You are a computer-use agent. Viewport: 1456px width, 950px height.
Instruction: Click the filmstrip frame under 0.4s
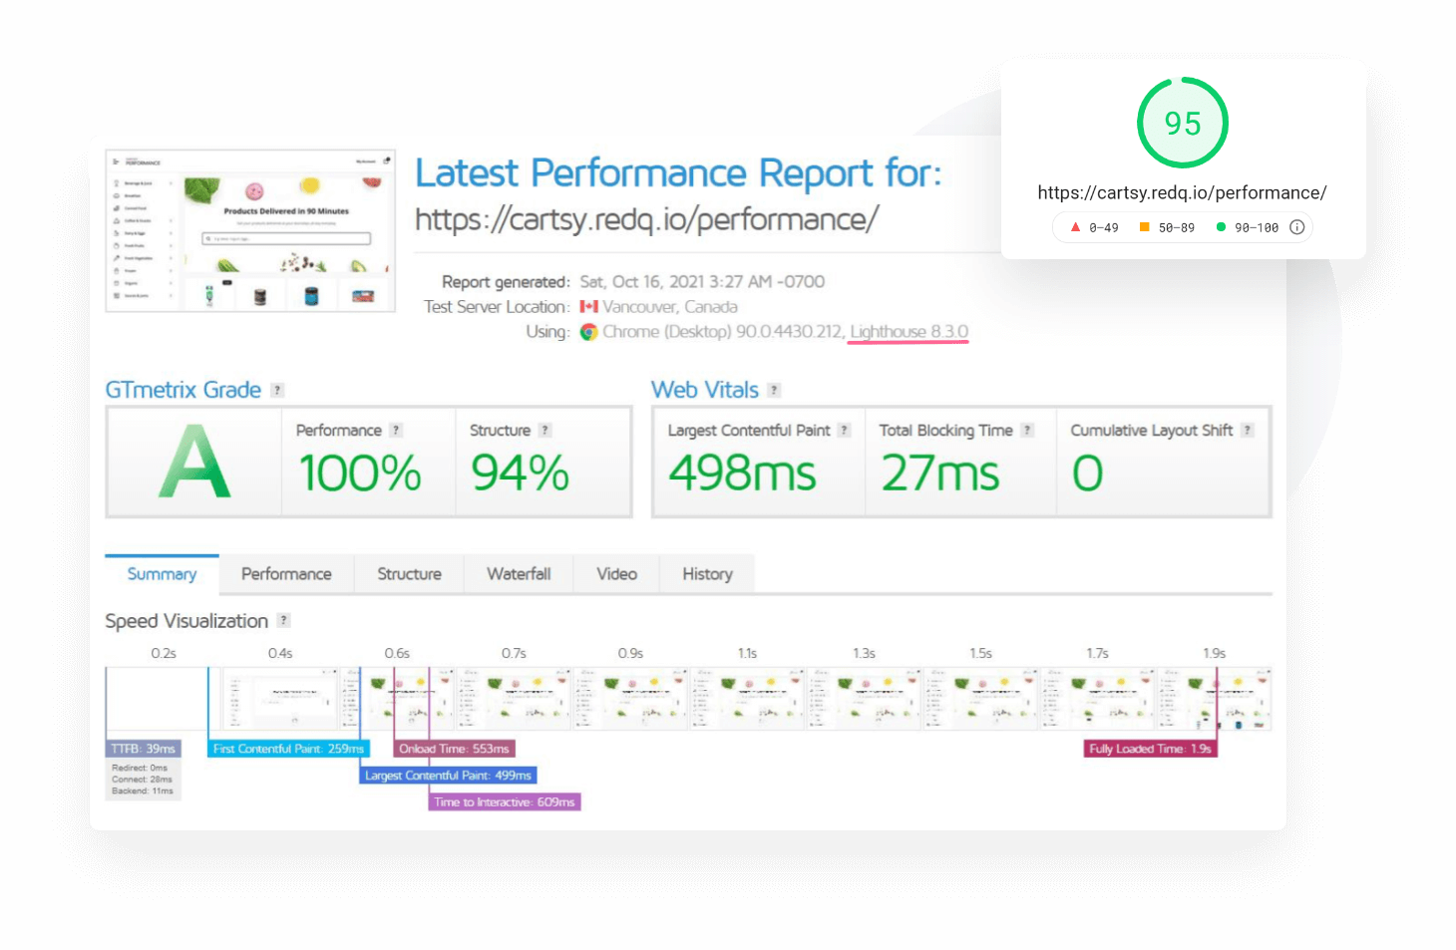point(280,699)
